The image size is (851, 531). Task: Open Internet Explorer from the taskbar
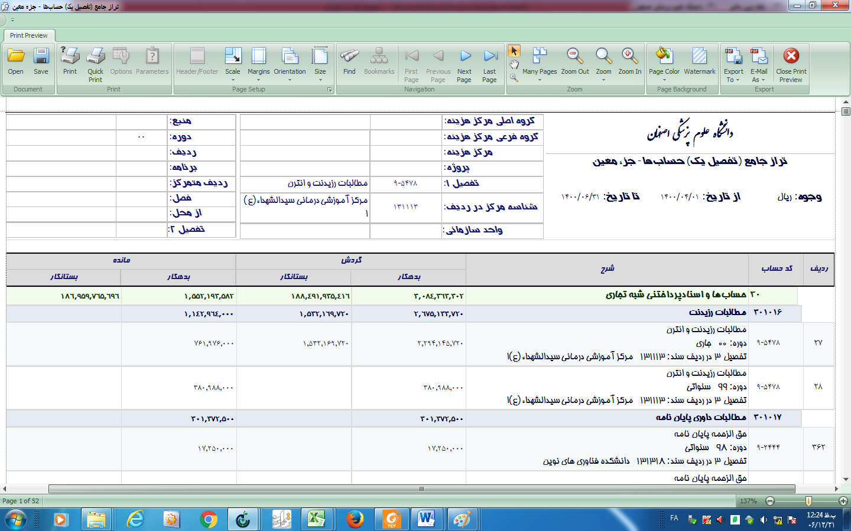pos(136,520)
